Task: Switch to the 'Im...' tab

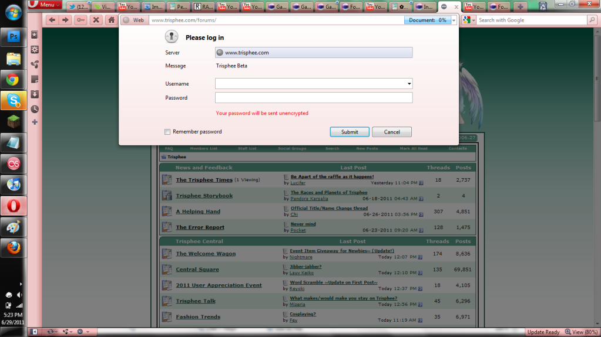Action: (153, 6)
